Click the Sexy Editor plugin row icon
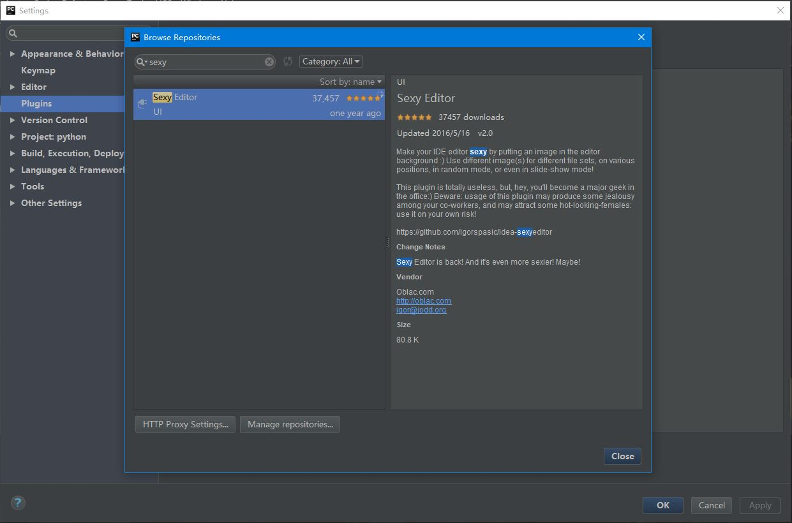Image resolution: width=792 pixels, height=523 pixels. (x=142, y=104)
